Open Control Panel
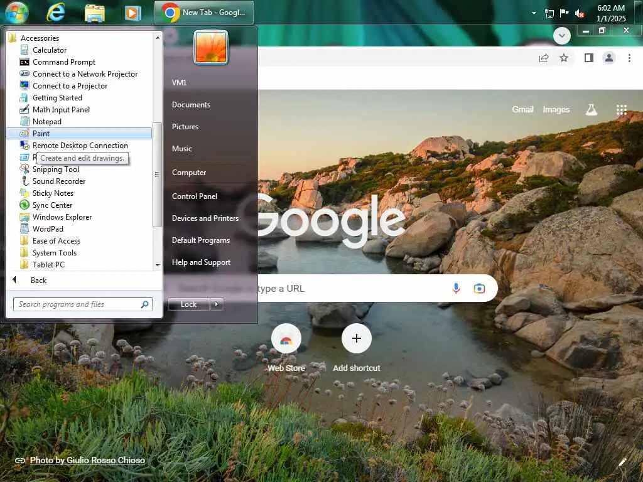Viewport: 643px width, 482px height. pyautogui.click(x=195, y=196)
